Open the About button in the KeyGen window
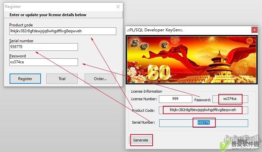The width and height of the screenshot is (262, 152). [243, 140]
